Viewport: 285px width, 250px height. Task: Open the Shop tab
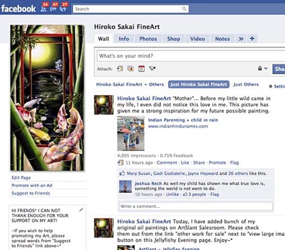pos(174,39)
